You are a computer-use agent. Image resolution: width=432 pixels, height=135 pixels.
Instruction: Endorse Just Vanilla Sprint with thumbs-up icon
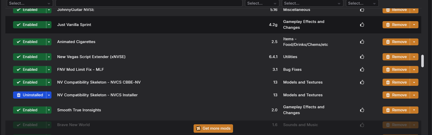click(362, 25)
